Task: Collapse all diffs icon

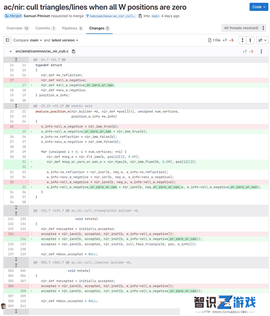Action: 250,40
